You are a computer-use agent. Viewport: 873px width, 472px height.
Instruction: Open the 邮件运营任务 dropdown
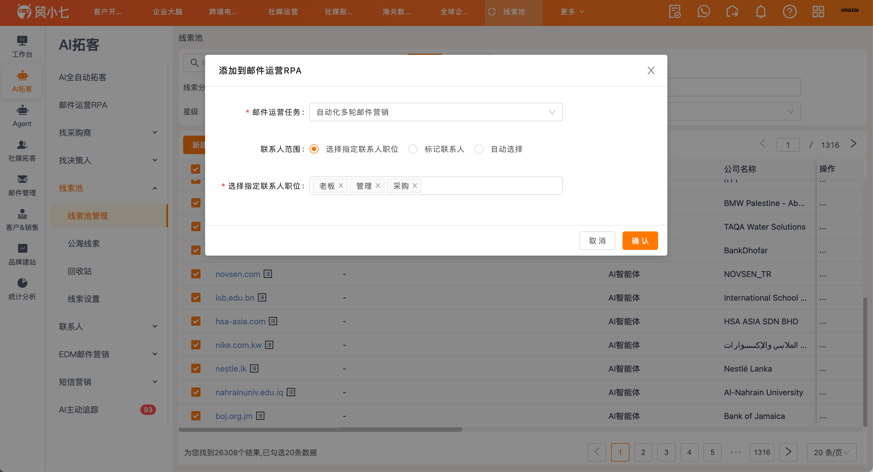436,112
